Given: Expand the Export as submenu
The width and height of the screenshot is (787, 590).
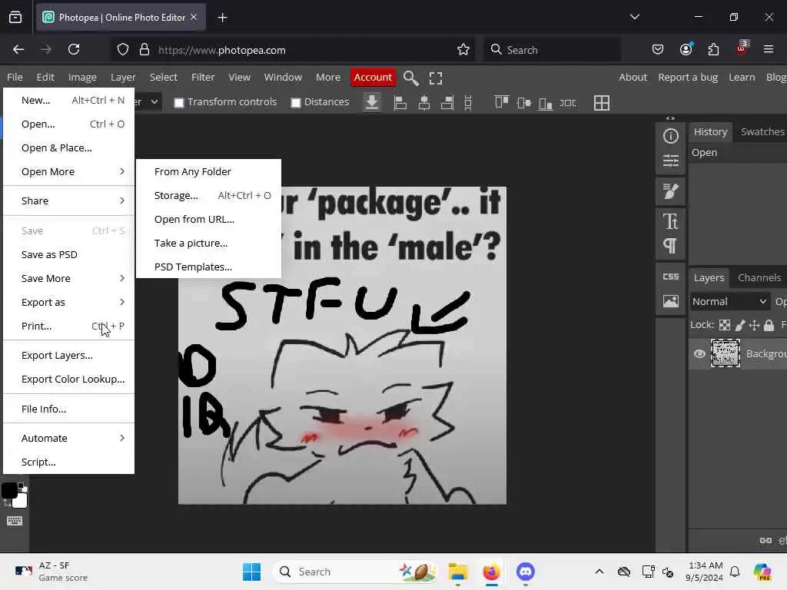Looking at the screenshot, I should pos(68,302).
